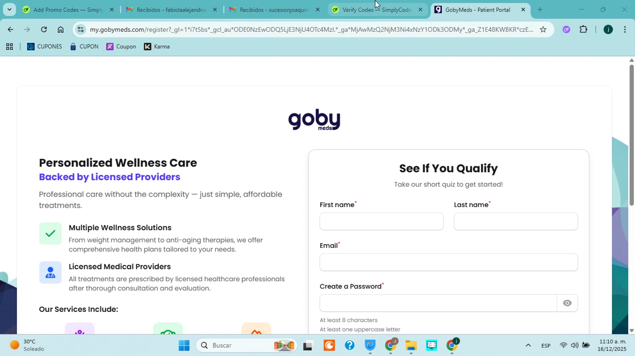This screenshot has height=356, width=635.
Task: Go back with the browser back arrow
Action: pos(10,30)
